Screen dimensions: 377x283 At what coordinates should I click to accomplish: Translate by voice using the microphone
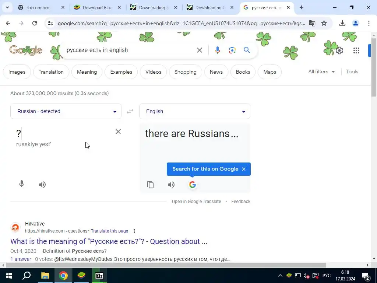22,184
